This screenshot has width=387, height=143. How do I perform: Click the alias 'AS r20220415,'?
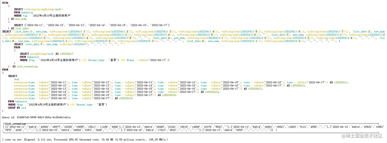[167, 95]
